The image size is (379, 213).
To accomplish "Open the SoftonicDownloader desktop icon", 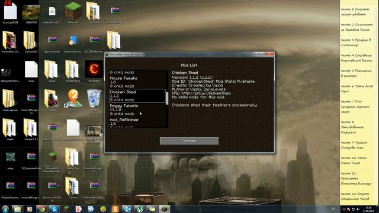I will pyautogui.click(x=73, y=42).
